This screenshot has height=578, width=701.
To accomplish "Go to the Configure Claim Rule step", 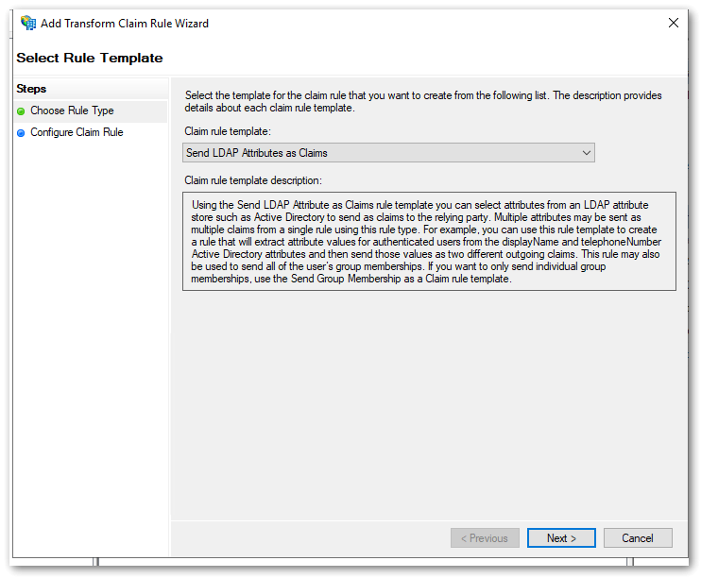I will point(77,133).
